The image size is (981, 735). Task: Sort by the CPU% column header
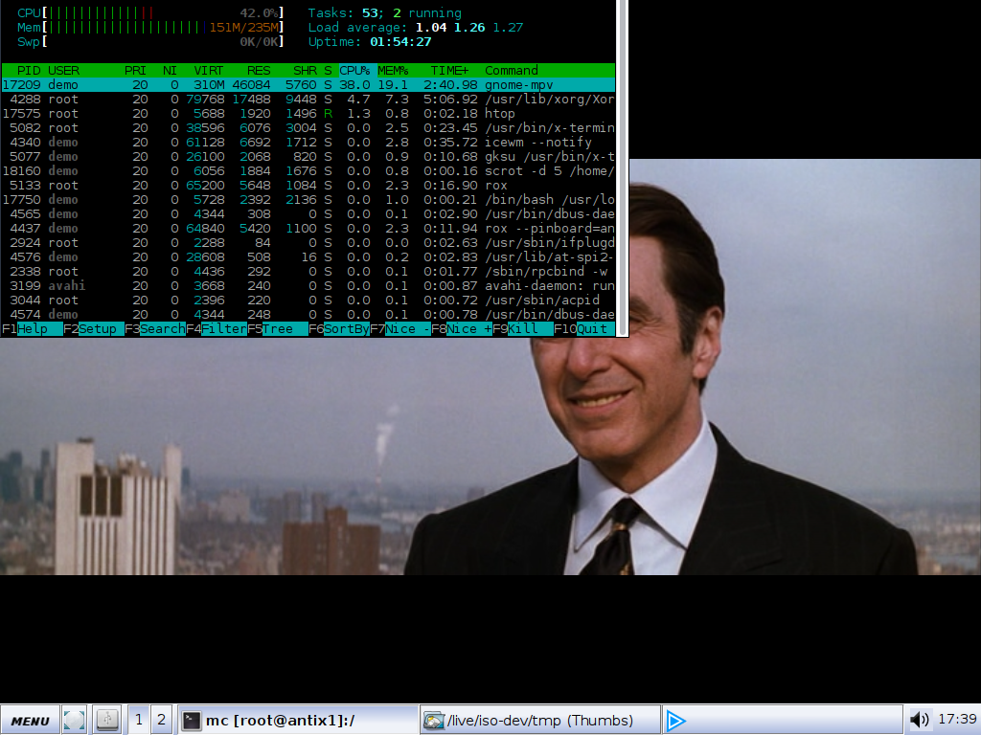pyautogui.click(x=354, y=71)
